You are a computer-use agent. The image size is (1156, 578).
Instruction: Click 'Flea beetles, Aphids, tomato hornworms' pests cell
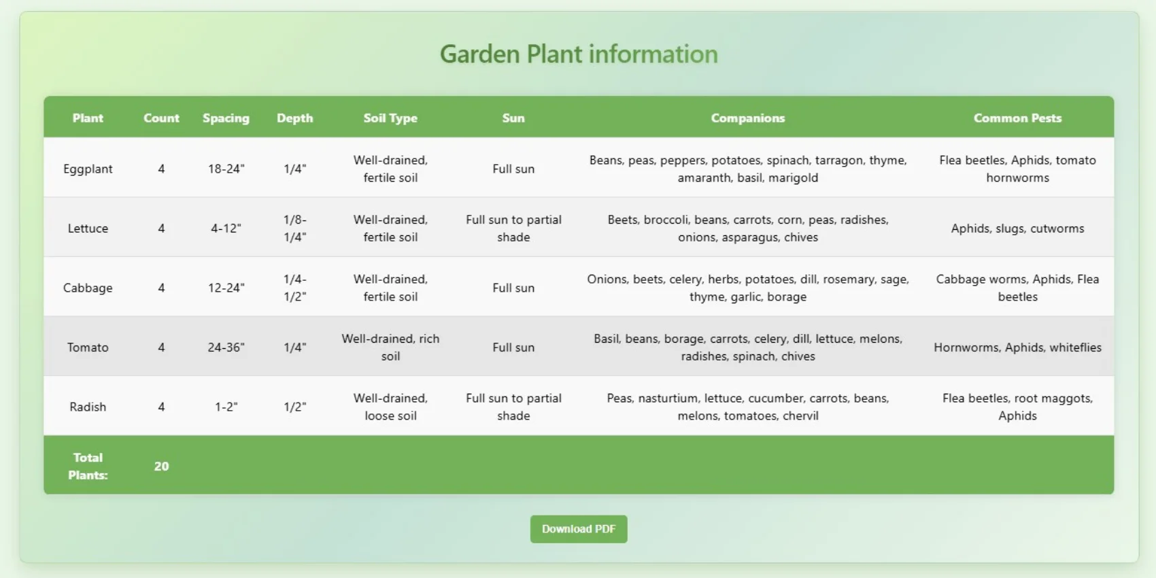(x=1017, y=169)
